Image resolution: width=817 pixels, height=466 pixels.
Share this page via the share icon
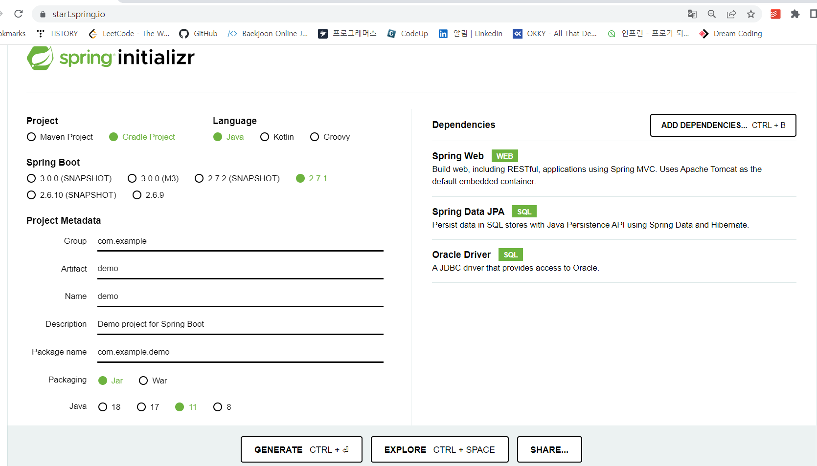[x=731, y=14]
